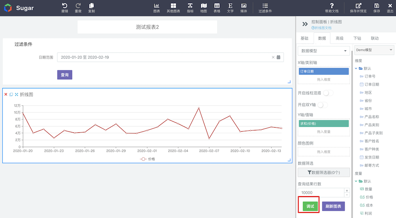396x218 pixels.
Task: Add a 过滤条件 filter component
Action: coord(265,8)
